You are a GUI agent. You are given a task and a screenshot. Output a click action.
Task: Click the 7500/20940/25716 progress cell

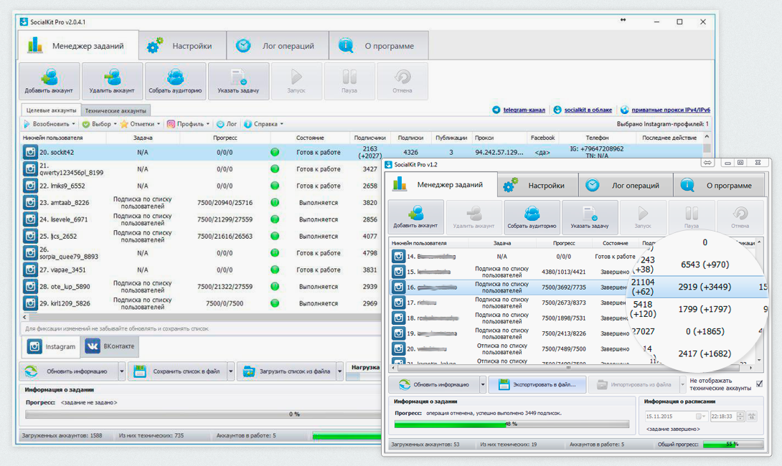[x=225, y=203]
